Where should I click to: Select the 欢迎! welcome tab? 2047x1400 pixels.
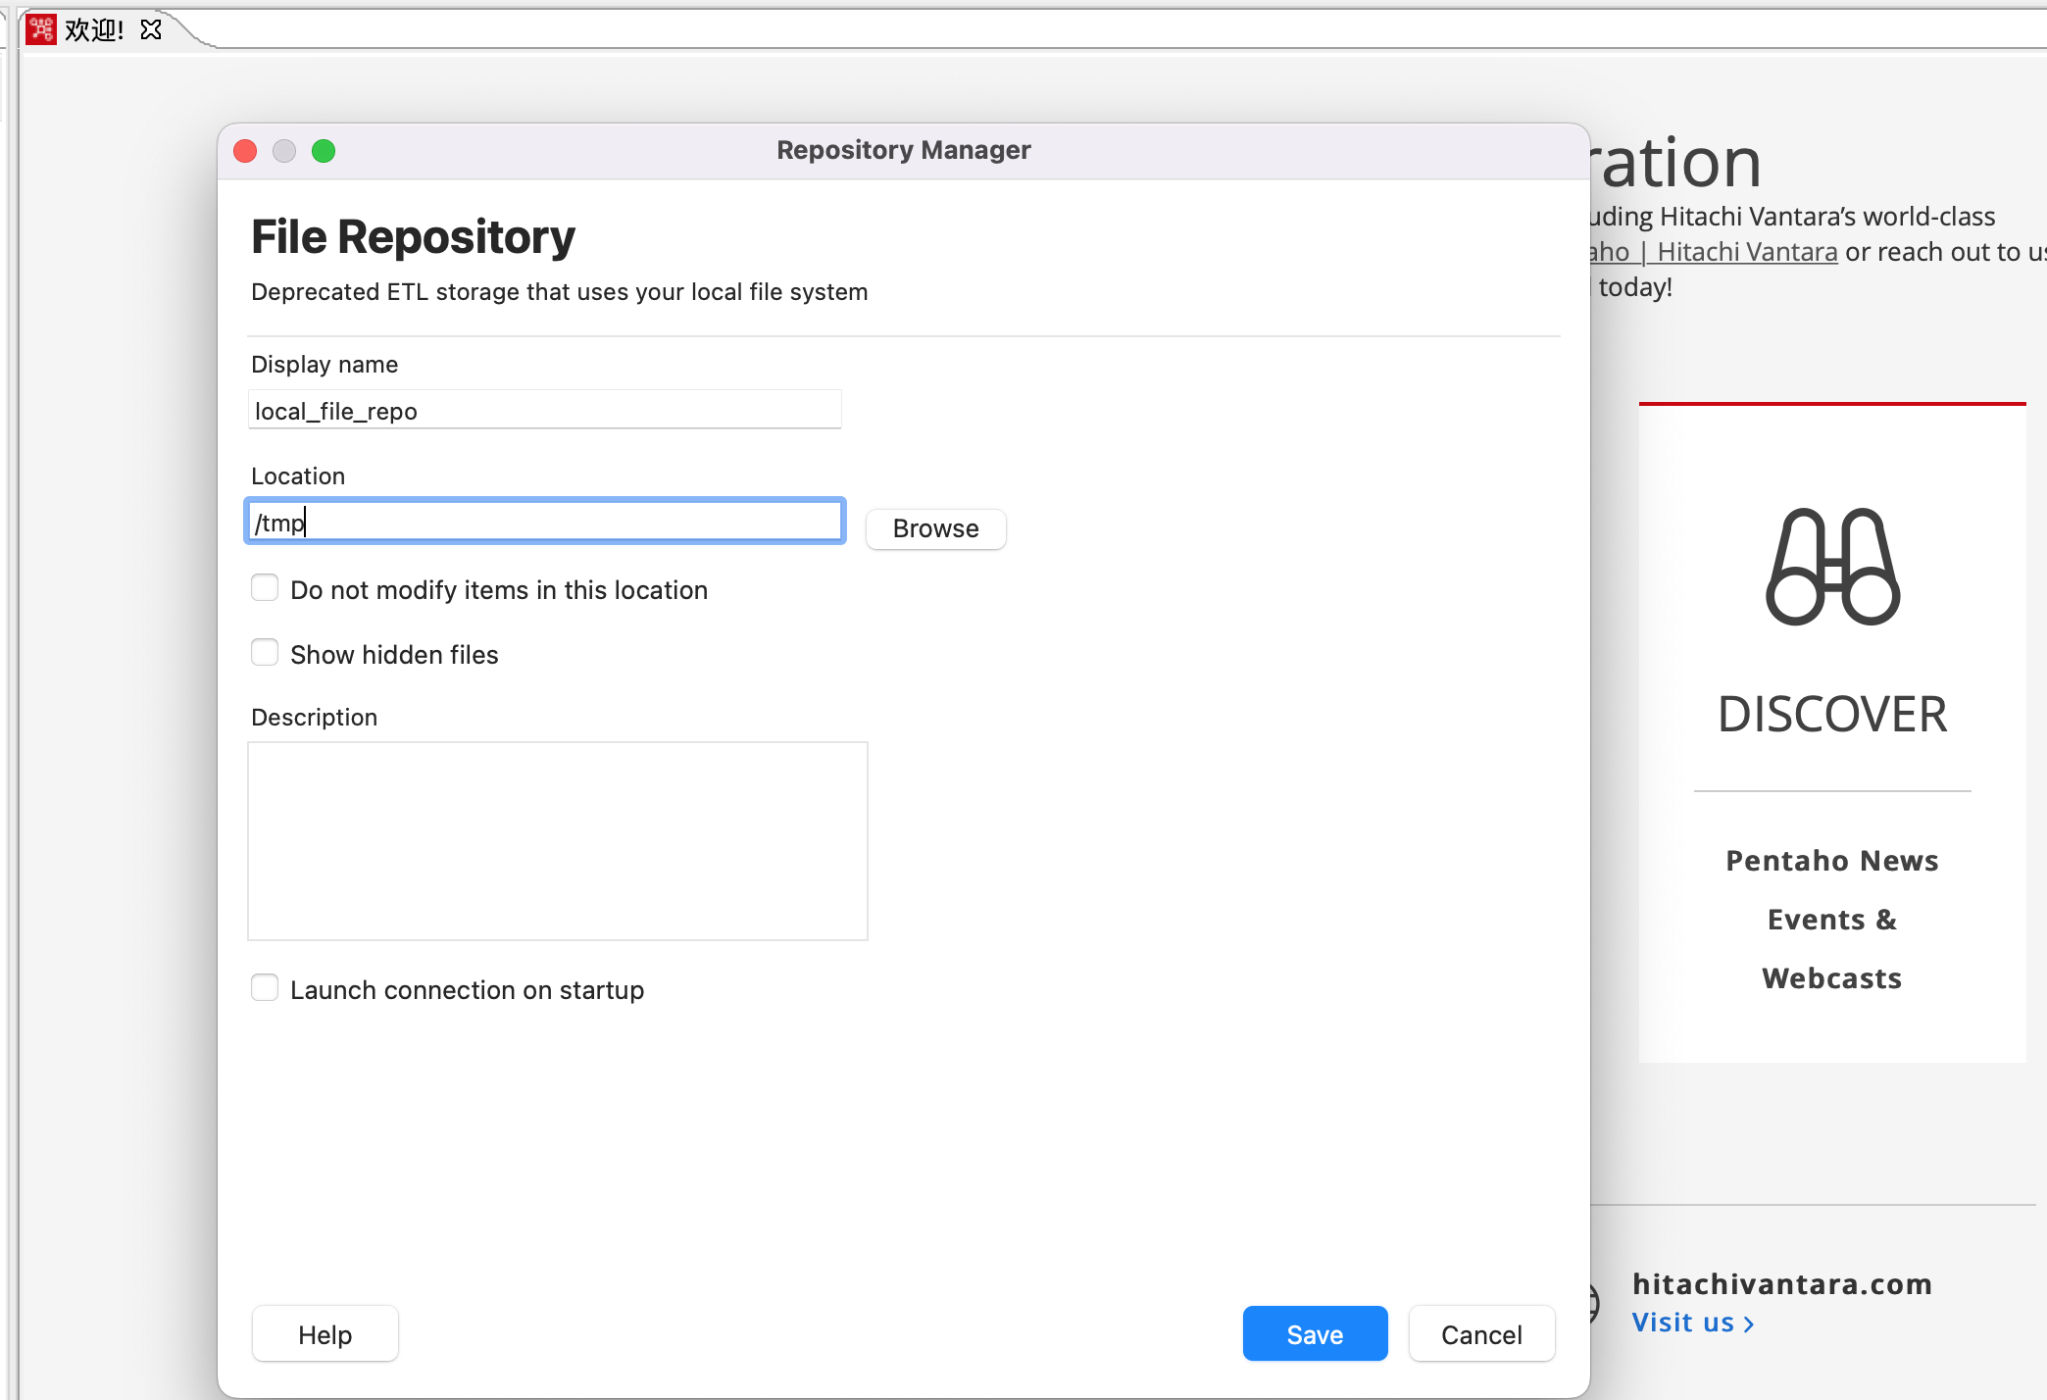tap(94, 29)
